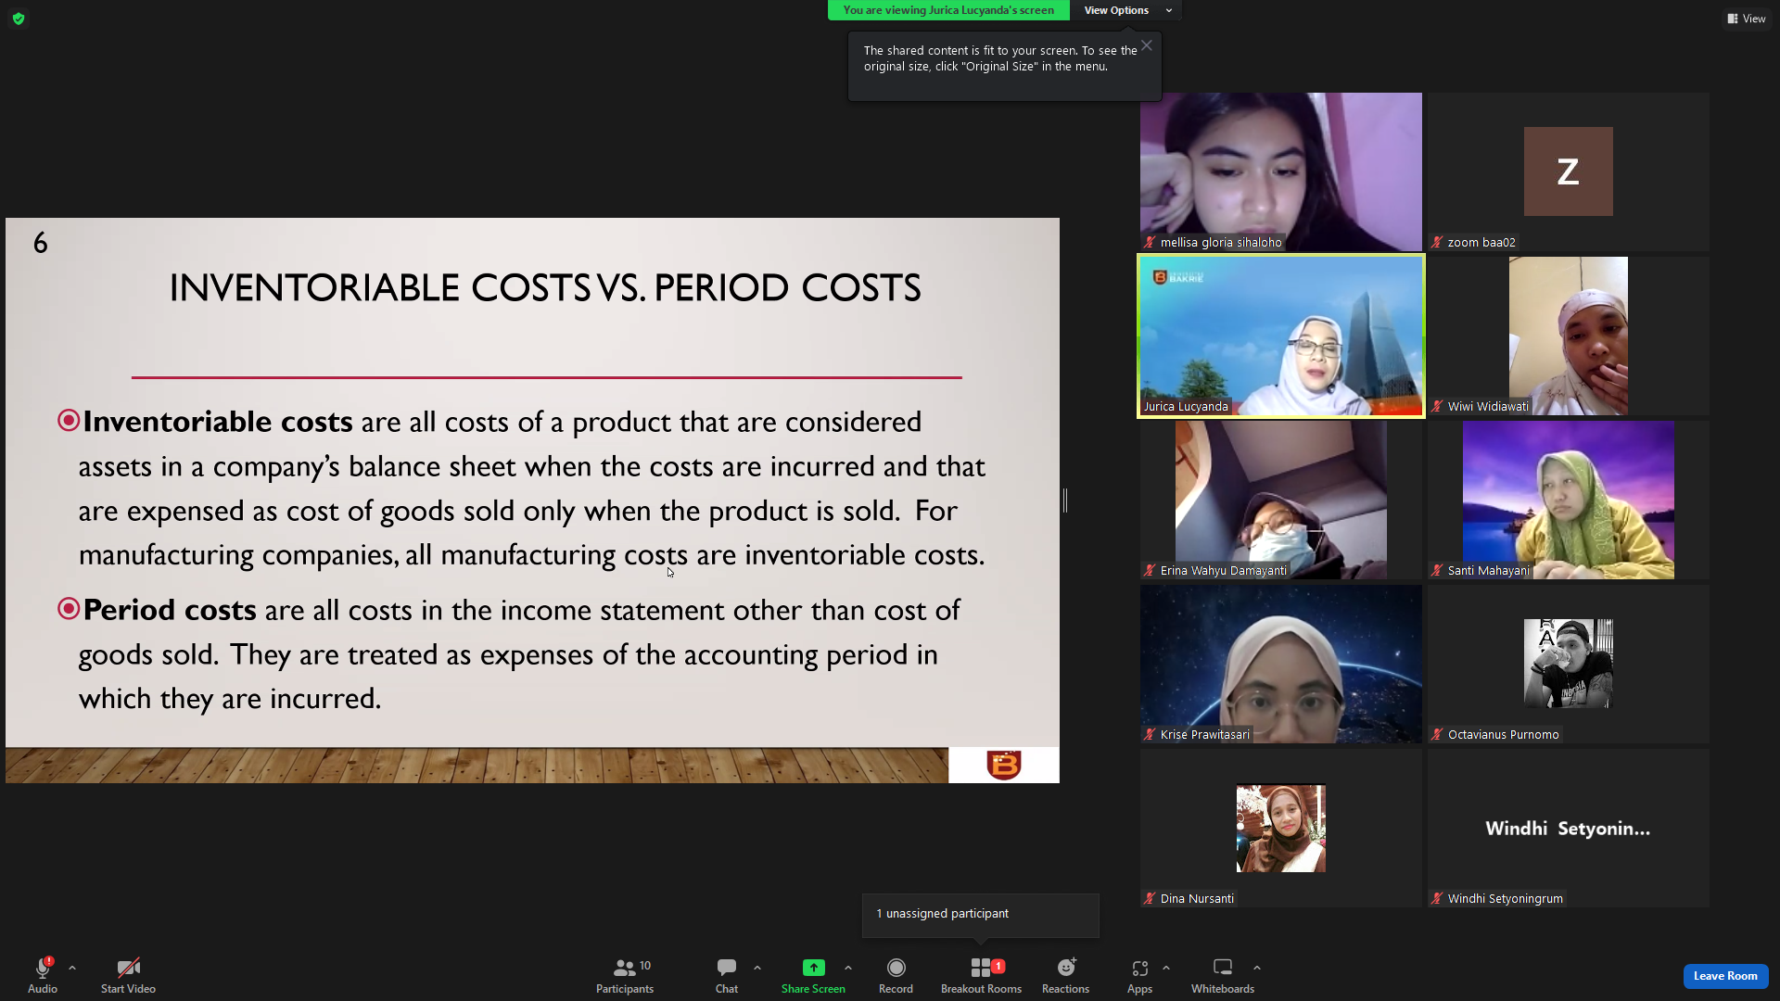Screen dimensions: 1780x1001
Task: Open the View layout menu
Action: [x=1747, y=19]
